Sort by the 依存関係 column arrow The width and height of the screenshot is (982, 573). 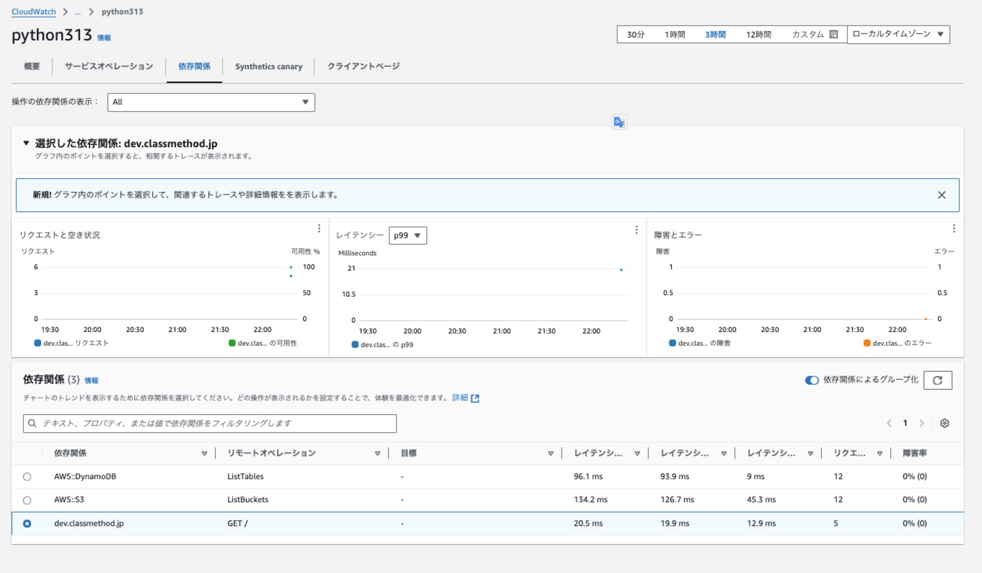point(204,454)
